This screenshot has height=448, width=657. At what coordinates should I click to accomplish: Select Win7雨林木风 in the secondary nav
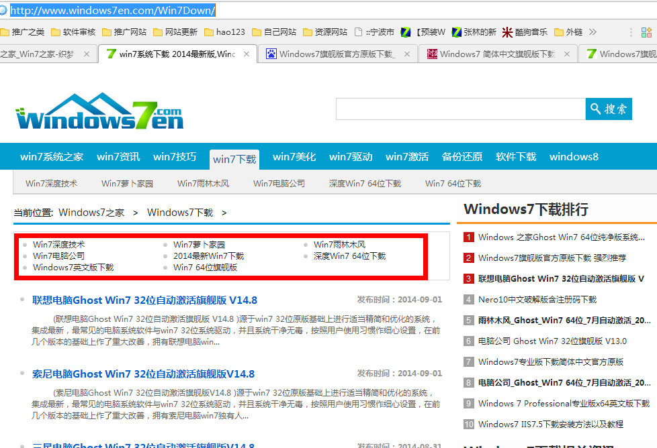tap(205, 182)
